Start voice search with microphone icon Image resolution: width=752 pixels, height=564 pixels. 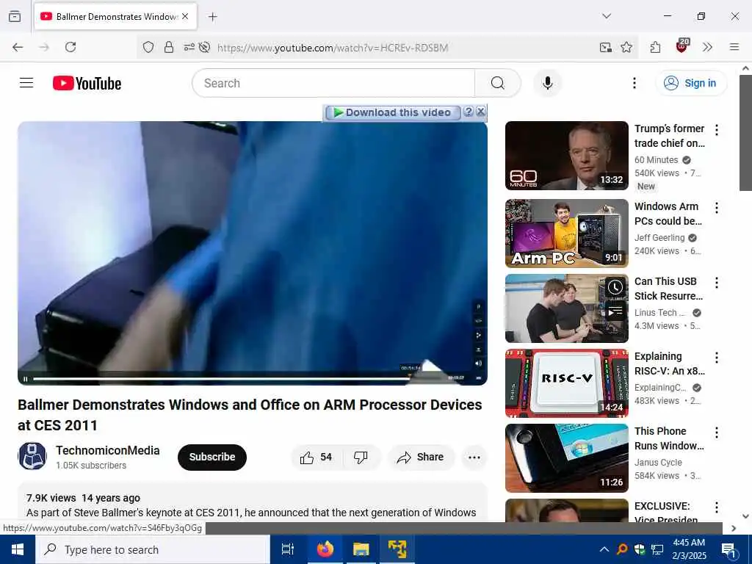click(x=547, y=83)
